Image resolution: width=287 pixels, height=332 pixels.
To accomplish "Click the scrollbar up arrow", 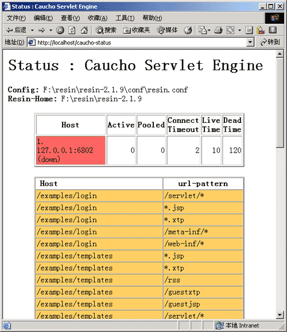I will pos(280,54).
